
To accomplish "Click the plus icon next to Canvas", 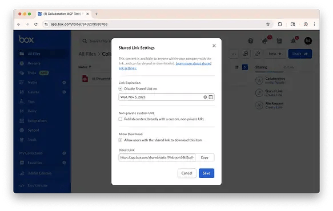I will point(64,92).
